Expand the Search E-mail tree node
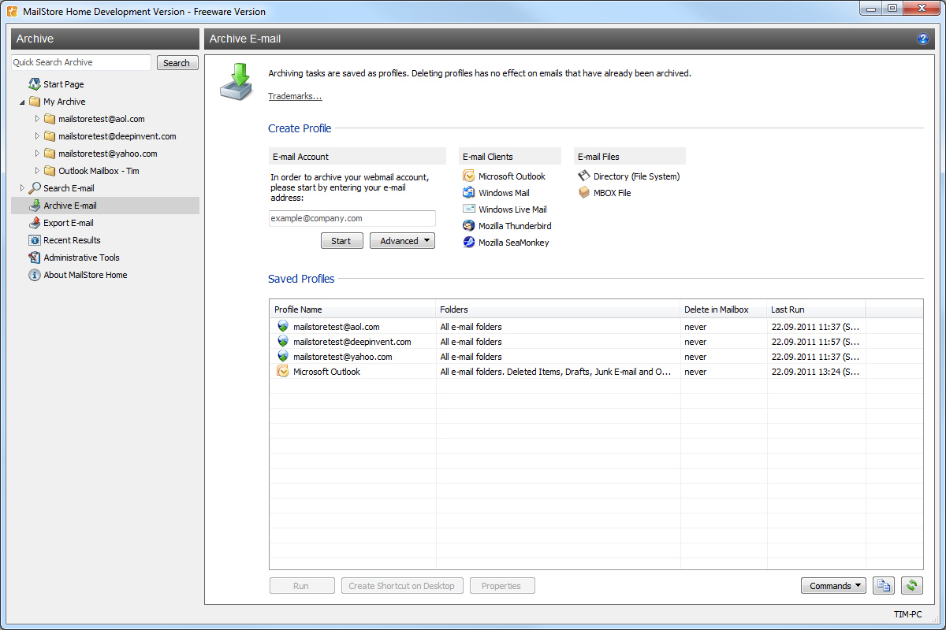 (22, 187)
